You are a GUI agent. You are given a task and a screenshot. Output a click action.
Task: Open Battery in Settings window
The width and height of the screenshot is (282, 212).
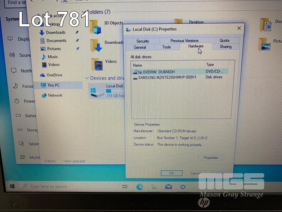pyautogui.click(x=26, y=116)
